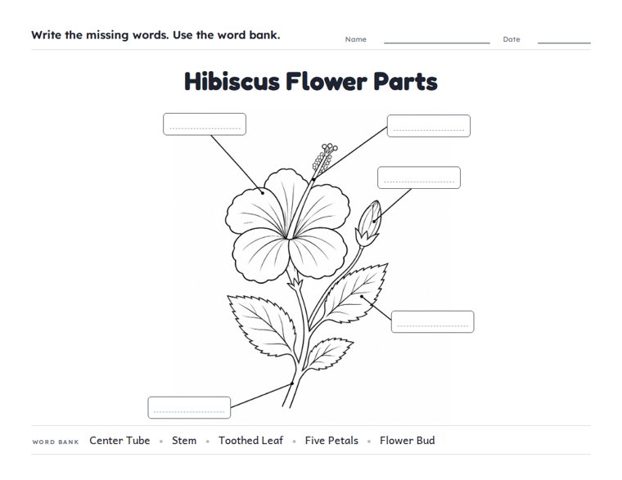The image size is (622, 480).
Task: Click the Date blank line
Action: point(564,43)
